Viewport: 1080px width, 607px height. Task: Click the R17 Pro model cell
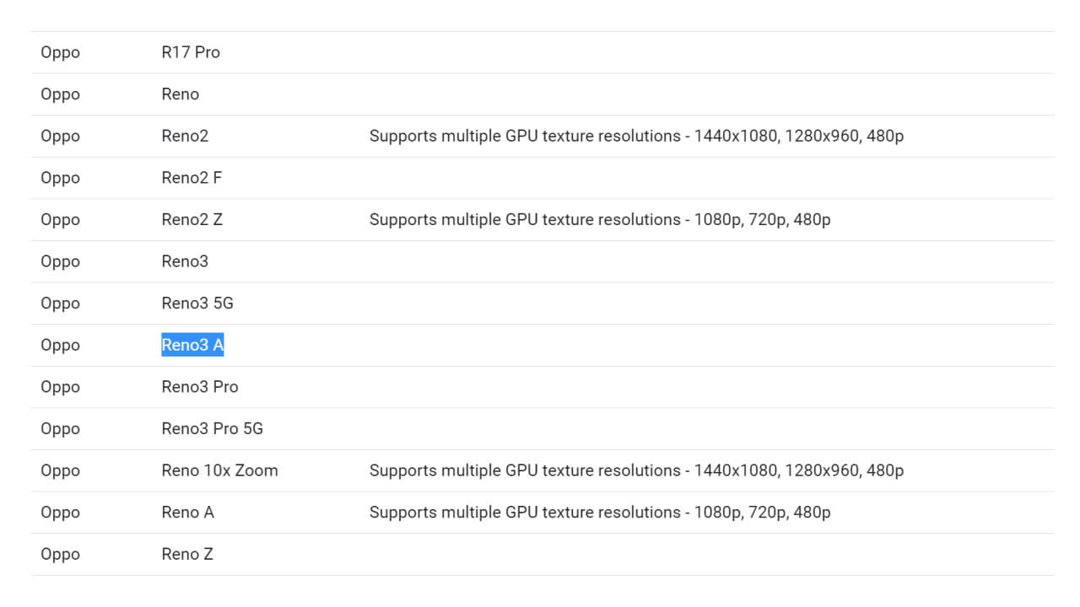[x=191, y=52]
